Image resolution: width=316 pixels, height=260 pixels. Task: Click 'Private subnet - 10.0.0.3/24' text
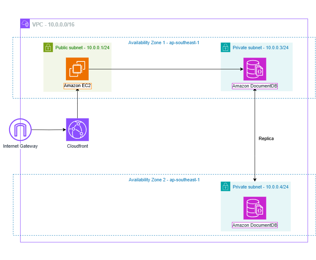coord(261,48)
